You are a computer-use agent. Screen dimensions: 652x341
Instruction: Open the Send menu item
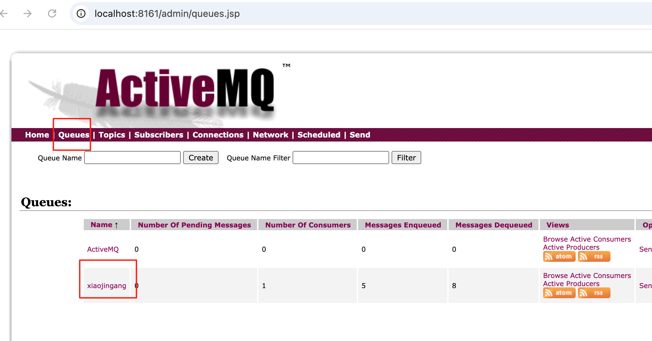(360, 135)
